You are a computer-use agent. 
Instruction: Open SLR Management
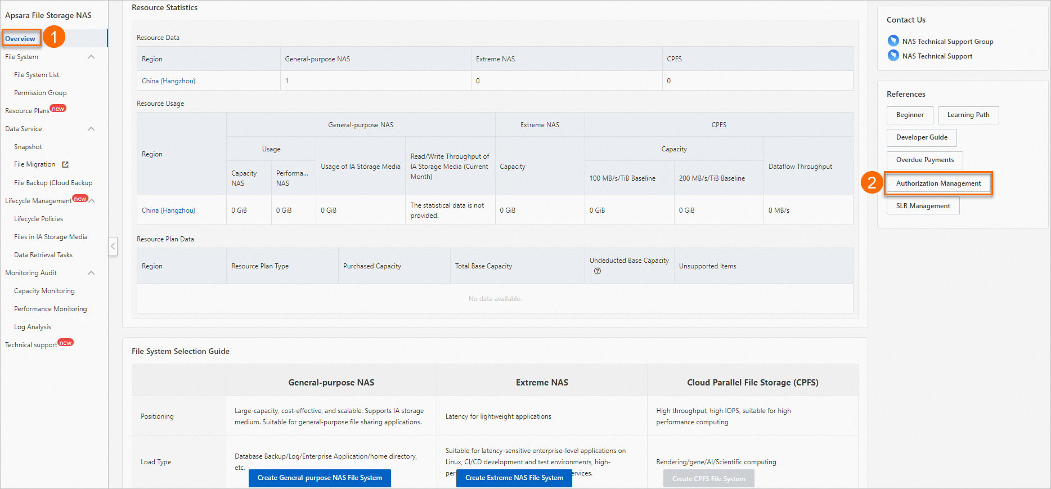[923, 206]
